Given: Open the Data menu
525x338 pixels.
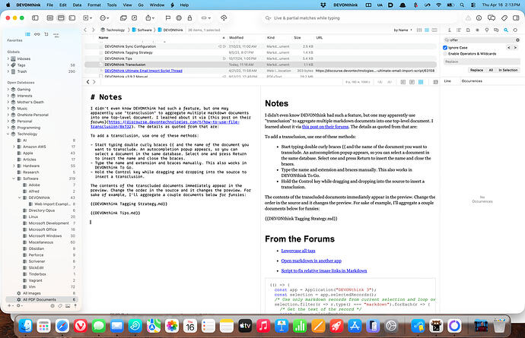Looking at the screenshot, I should [x=77, y=5].
